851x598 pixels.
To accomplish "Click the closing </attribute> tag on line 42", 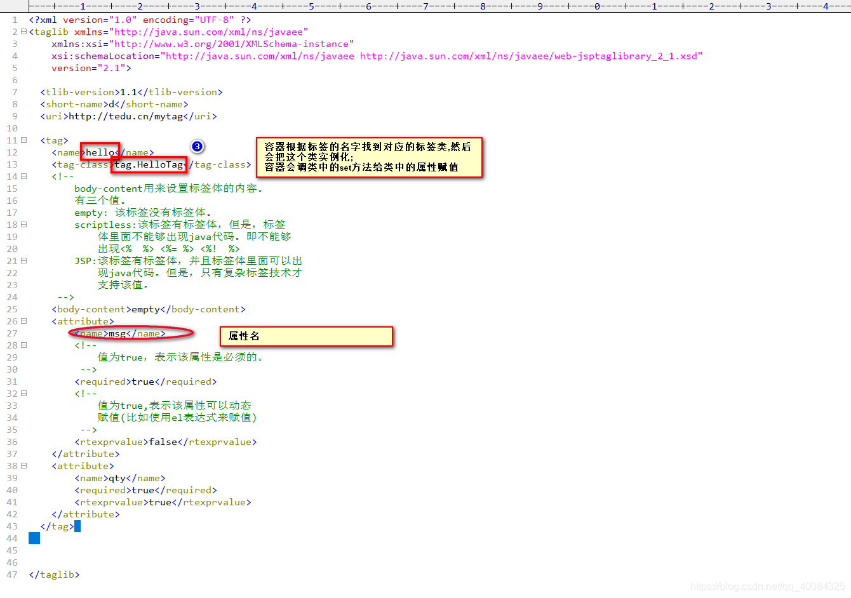I will (86, 514).
